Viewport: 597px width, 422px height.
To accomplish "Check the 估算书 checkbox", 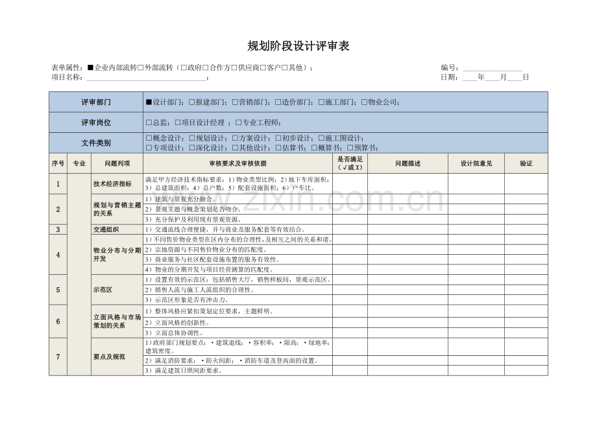I will (x=278, y=148).
